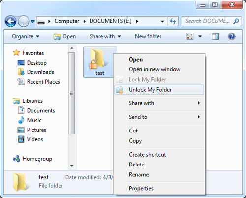Viewport: 246px width, 198px height.
Task: Click the search magnifier icon
Action: click(x=236, y=21)
